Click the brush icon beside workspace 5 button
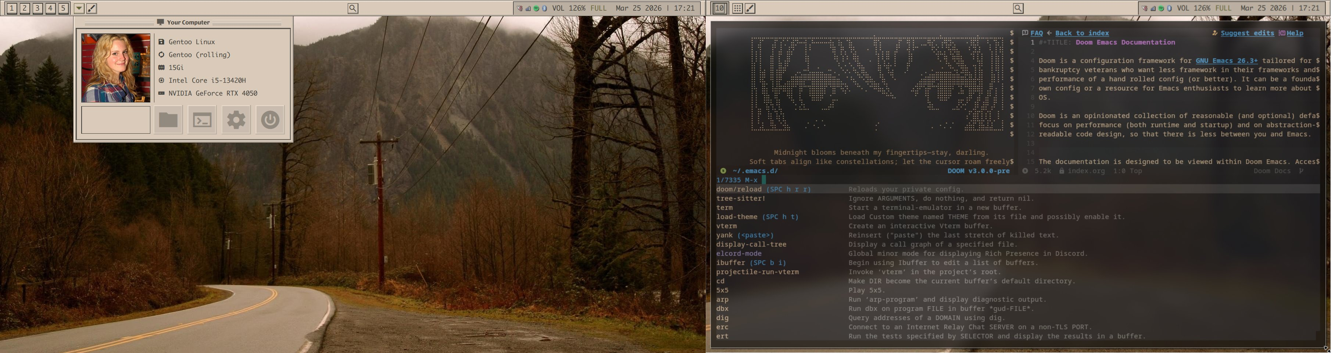 [92, 8]
